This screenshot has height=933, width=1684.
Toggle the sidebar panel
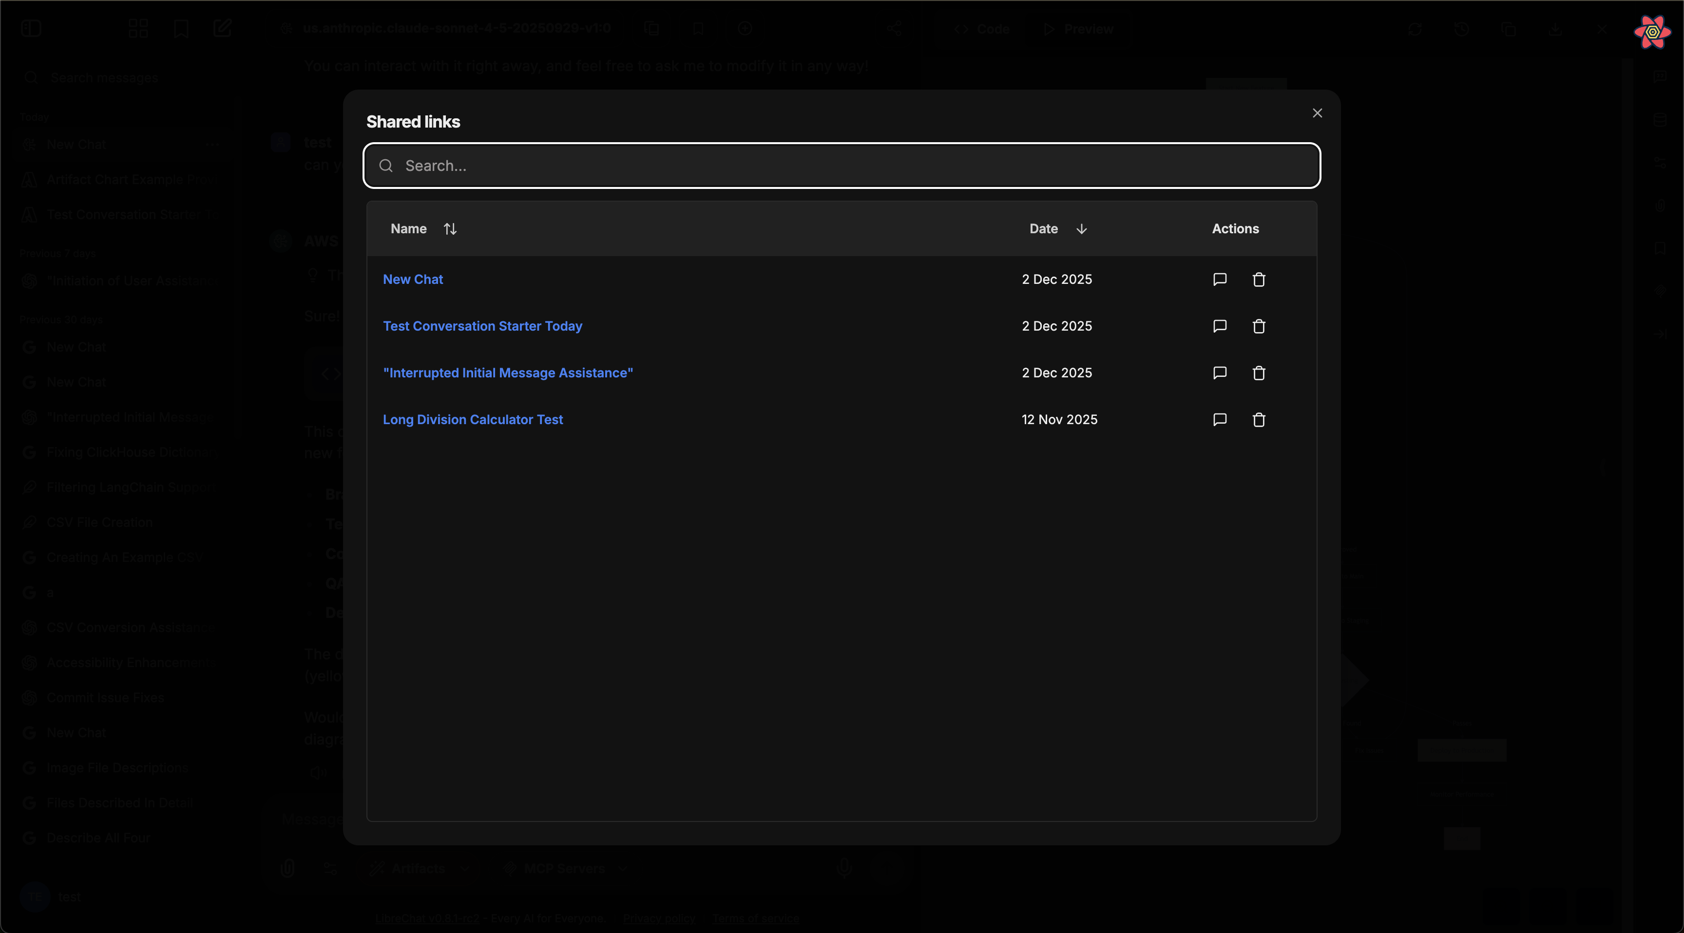coord(30,28)
